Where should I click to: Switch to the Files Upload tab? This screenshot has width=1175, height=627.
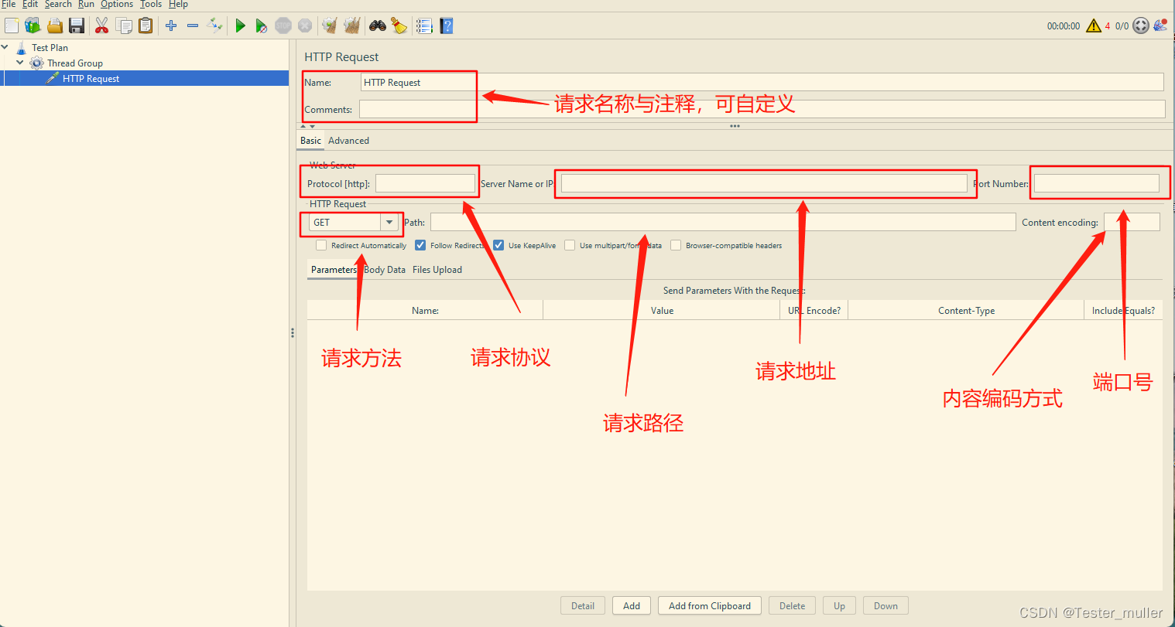click(x=437, y=270)
